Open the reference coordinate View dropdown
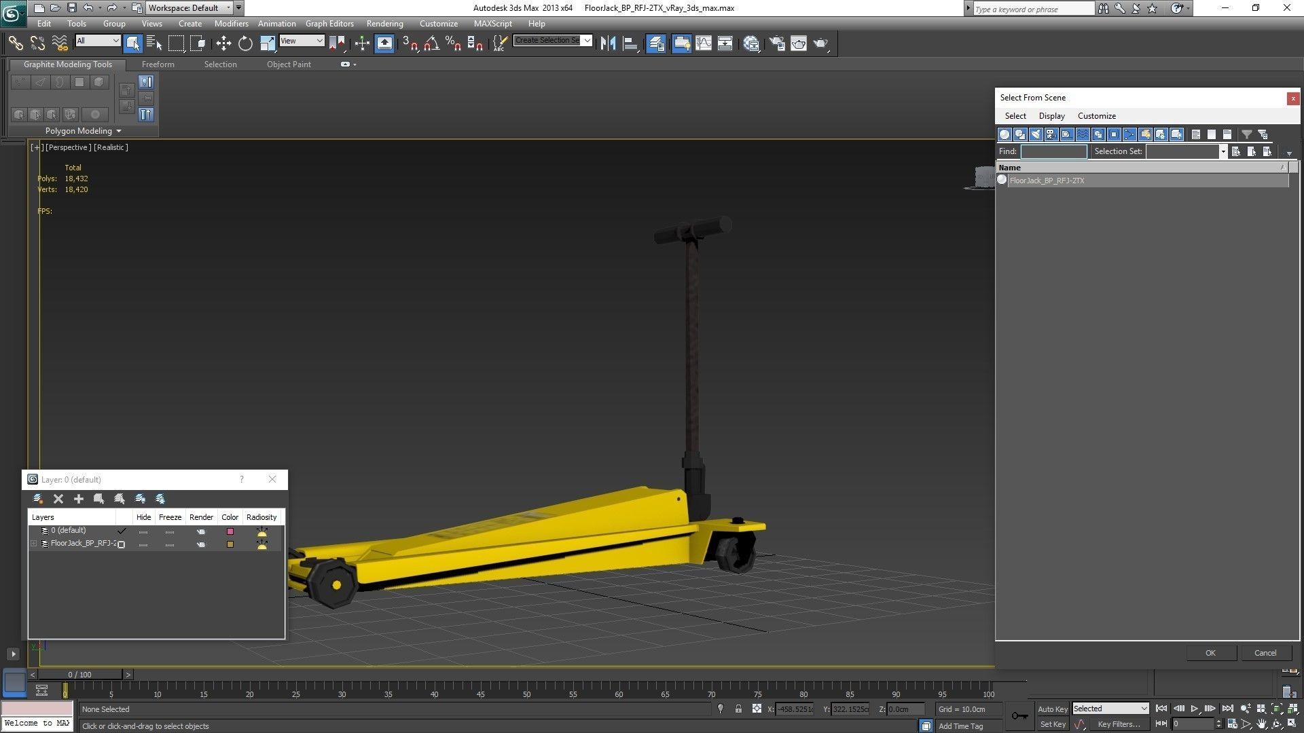The image size is (1304, 733). (x=302, y=41)
